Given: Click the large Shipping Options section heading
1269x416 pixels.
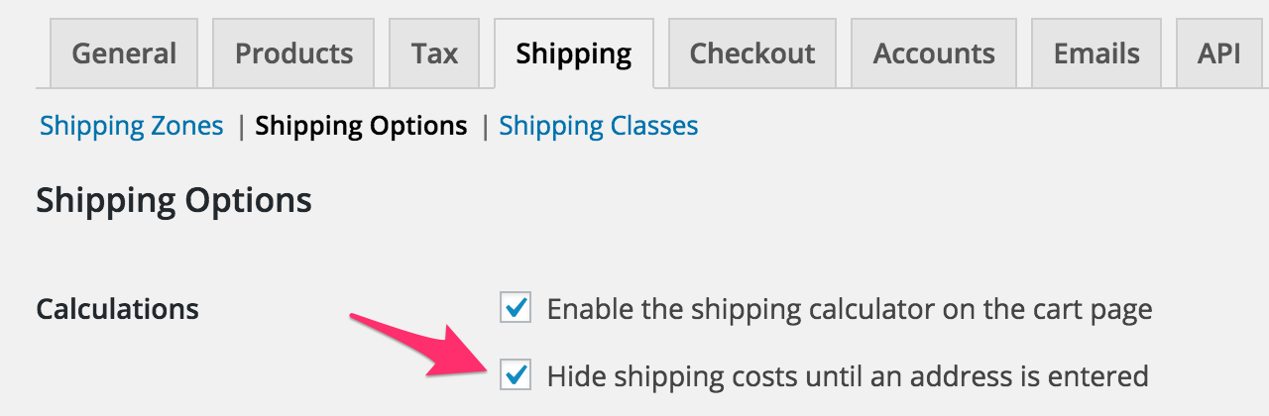Looking at the screenshot, I should click(x=174, y=201).
